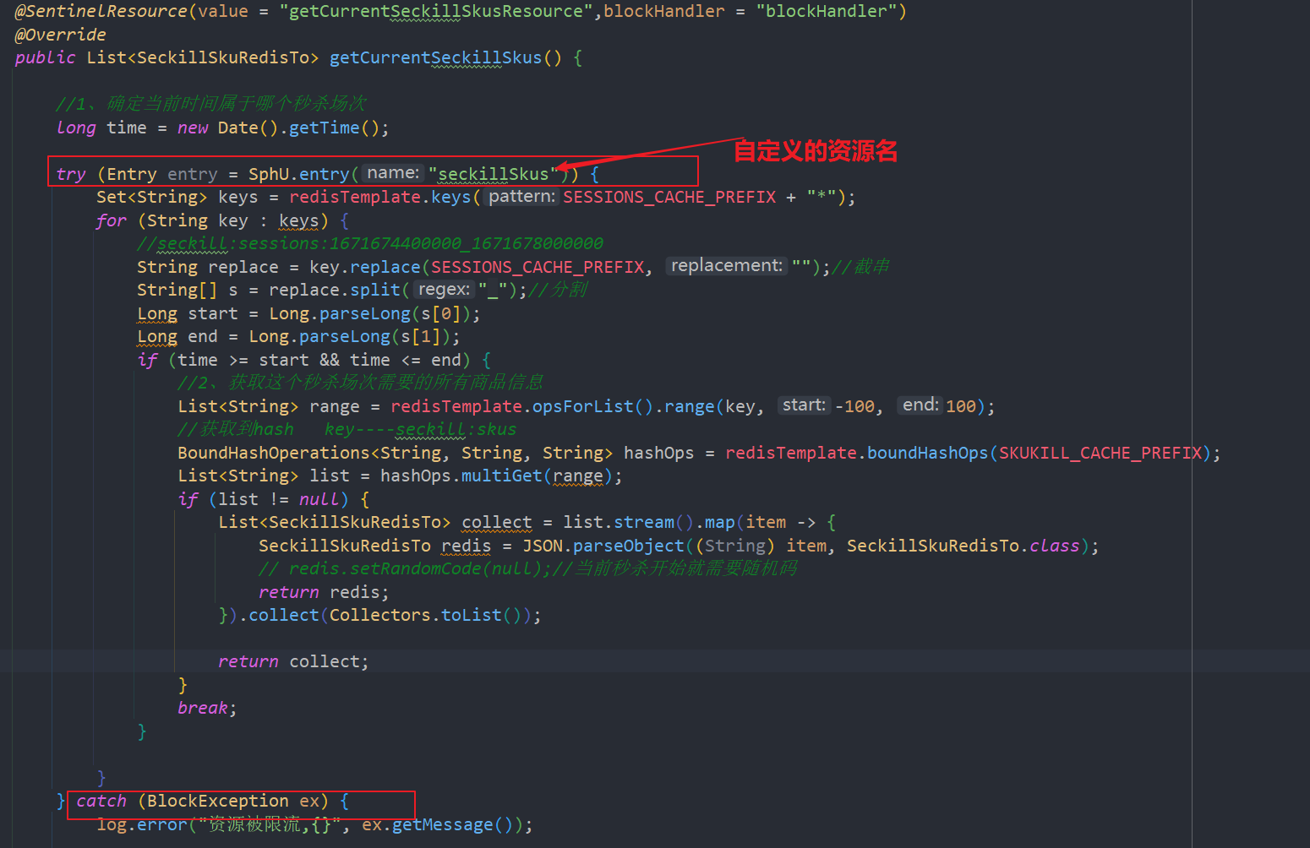Screen dimensions: 1310x848
Task: Click the return redis; statement
Action: pos(324,592)
